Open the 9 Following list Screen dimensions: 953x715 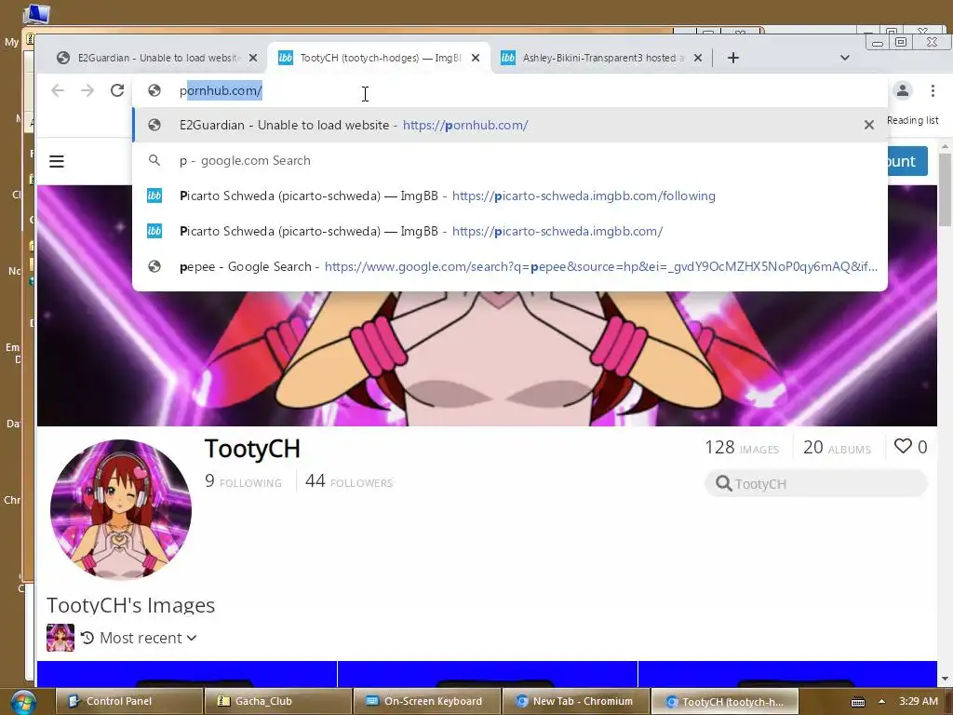coord(243,481)
